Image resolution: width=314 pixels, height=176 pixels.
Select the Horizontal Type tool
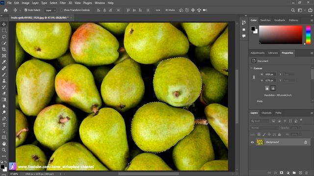[4, 125]
